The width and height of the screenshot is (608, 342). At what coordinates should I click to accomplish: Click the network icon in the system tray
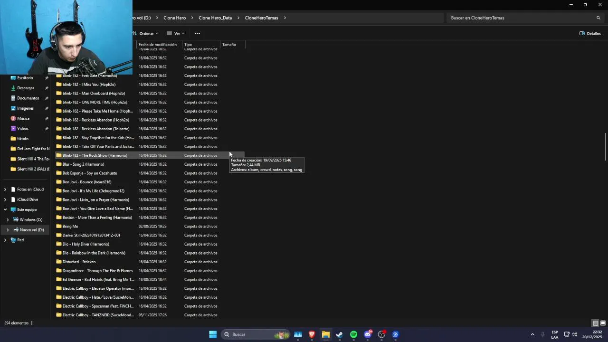(x=567, y=334)
